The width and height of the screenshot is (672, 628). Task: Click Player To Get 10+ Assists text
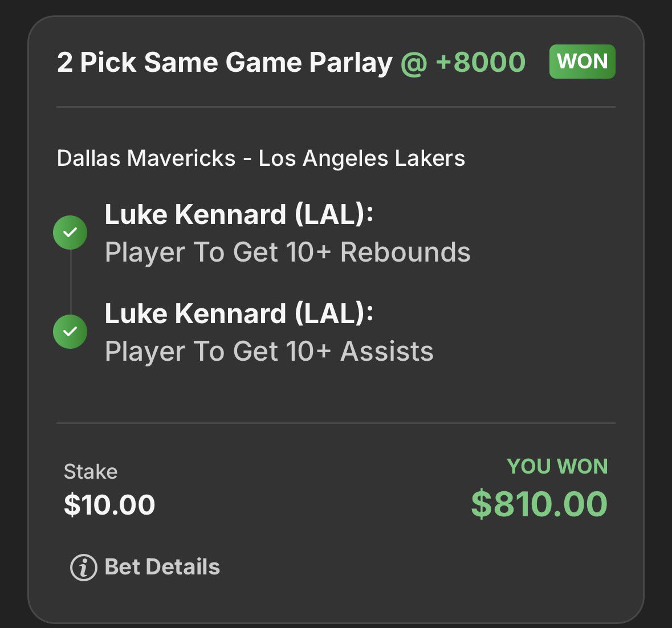pyautogui.click(x=269, y=351)
